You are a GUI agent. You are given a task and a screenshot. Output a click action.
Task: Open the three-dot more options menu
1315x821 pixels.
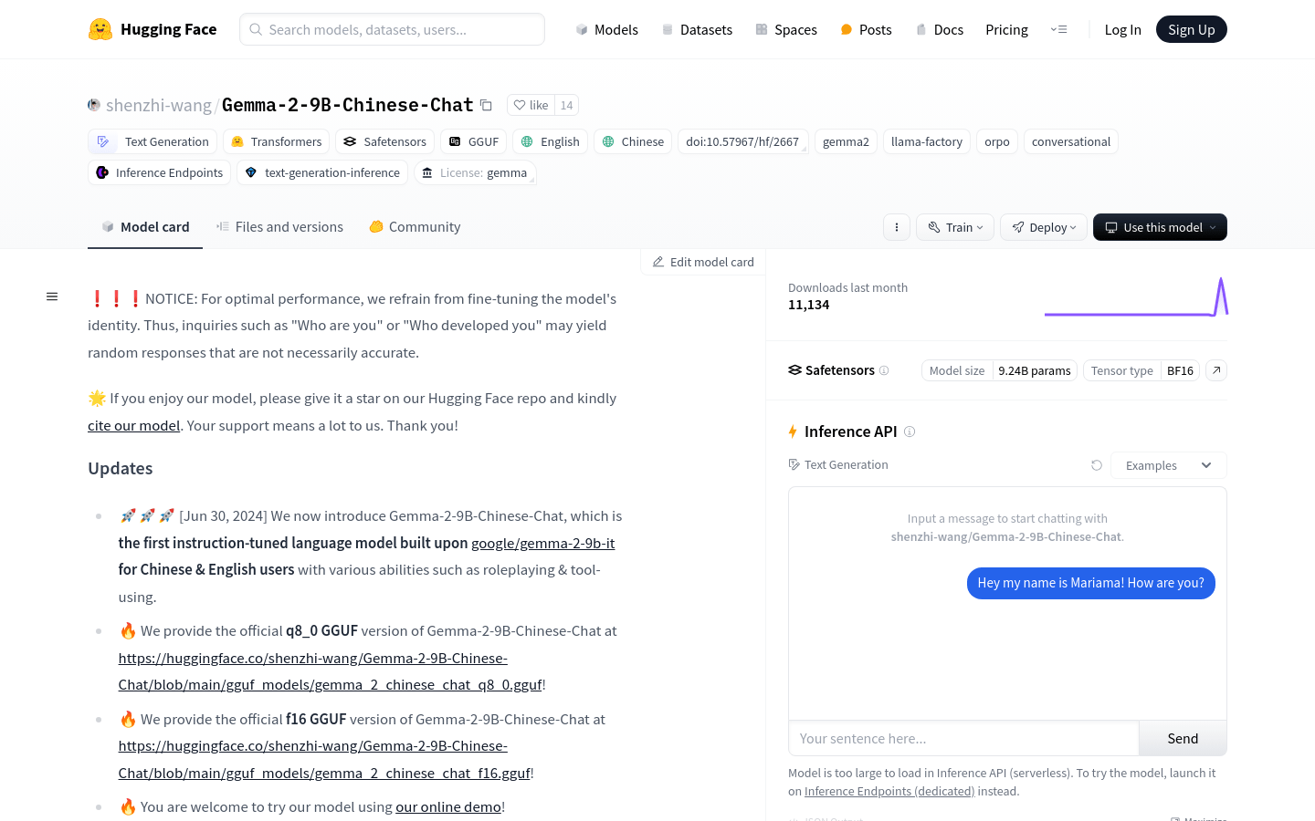(x=897, y=227)
